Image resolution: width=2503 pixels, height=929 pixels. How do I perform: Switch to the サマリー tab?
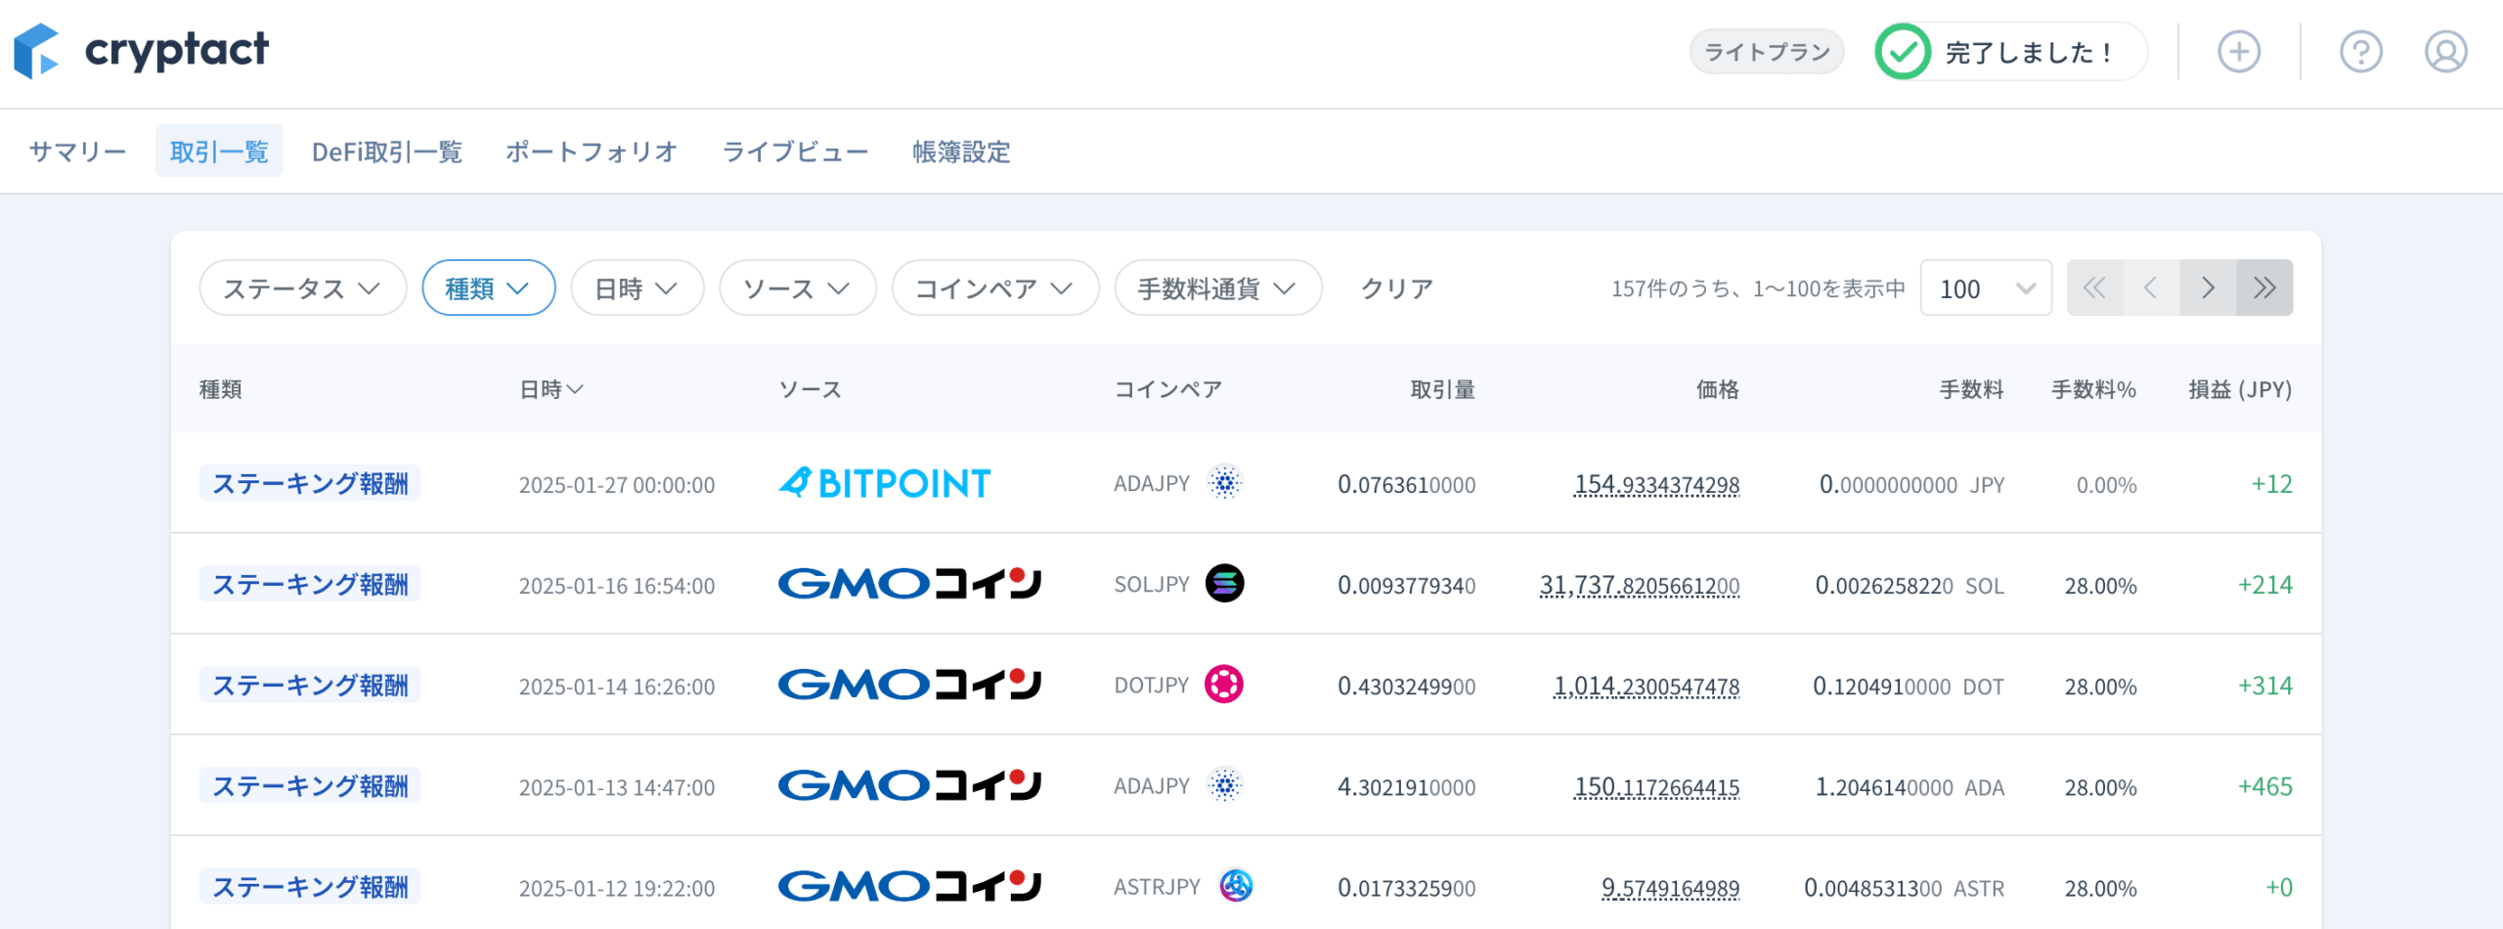point(78,151)
